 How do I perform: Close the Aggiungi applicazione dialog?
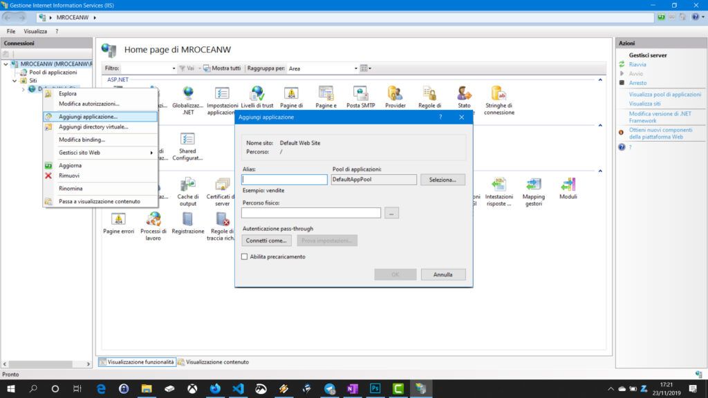[x=461, y=117]
